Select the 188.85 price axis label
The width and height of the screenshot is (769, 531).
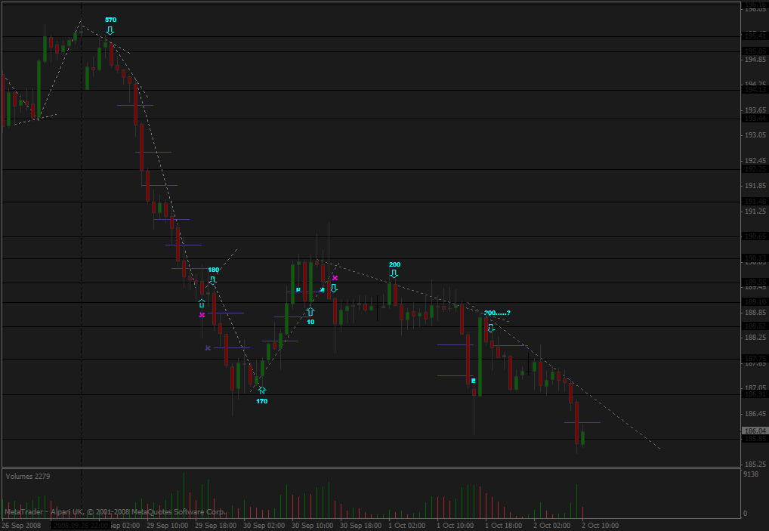click(x=755, y=312)
